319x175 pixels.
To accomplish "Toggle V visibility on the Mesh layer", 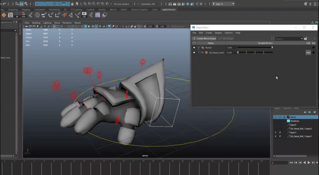I will pos(276,117).
